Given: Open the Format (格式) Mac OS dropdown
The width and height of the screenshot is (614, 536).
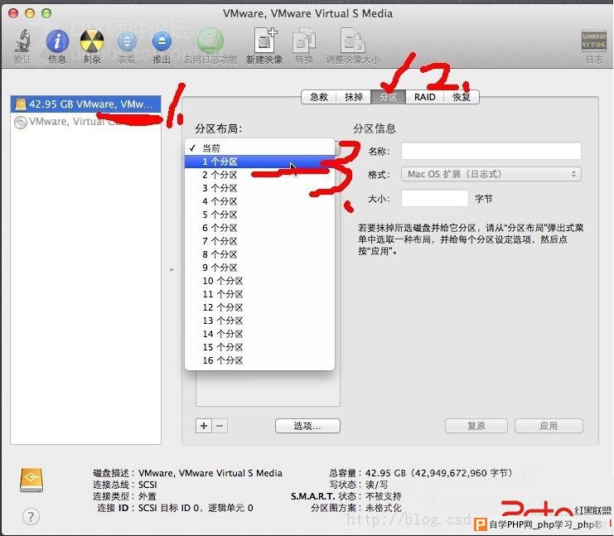Looking at the screenshot, I should pyautogui.click(x=491, y=174).
